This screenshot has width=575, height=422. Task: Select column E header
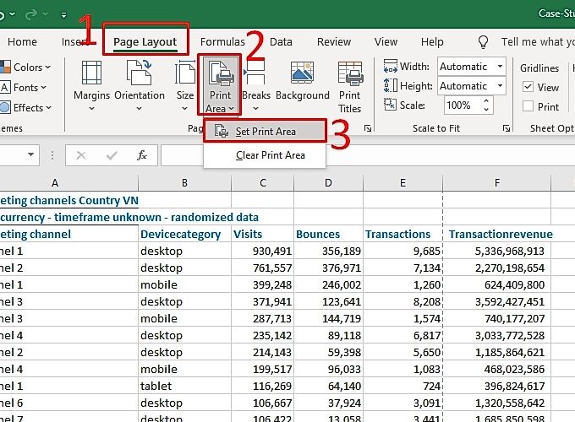pos(402,182)
